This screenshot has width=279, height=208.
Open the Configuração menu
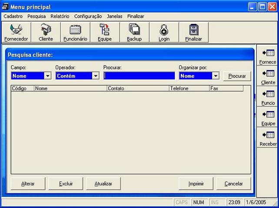tap(88, 16)
